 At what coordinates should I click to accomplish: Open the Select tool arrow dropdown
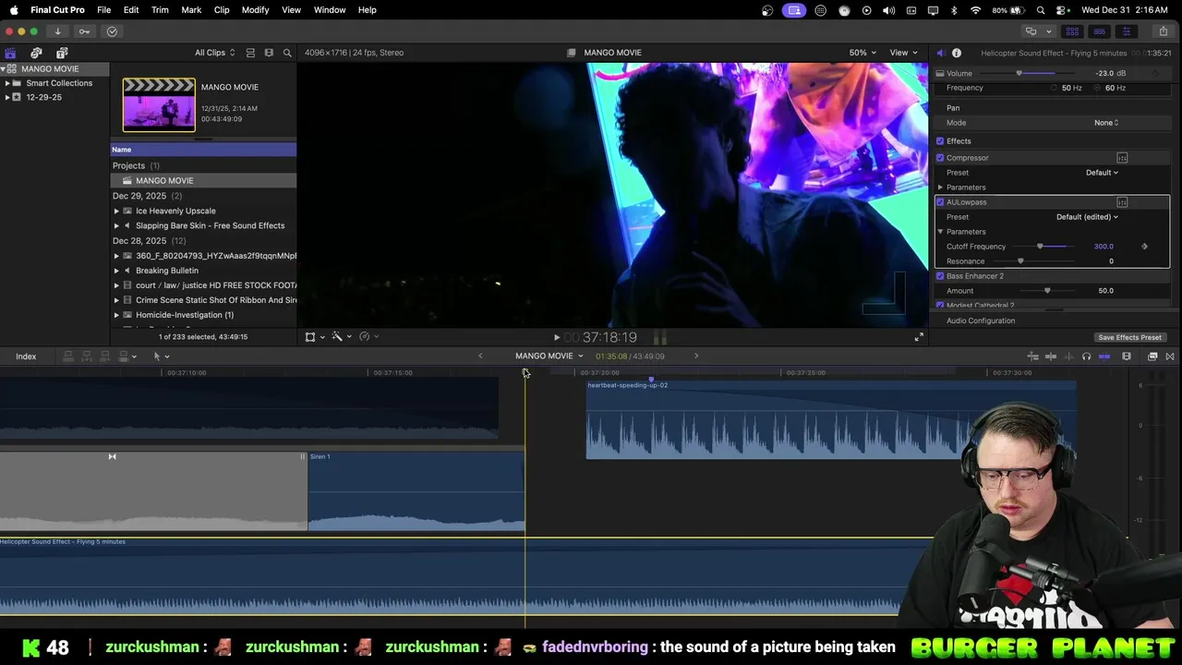(x=161, y=357)
